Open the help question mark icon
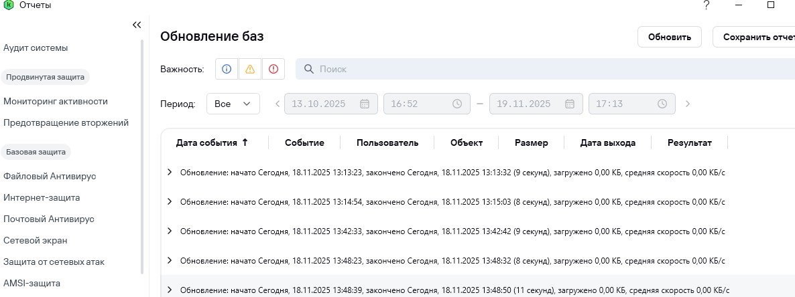Viewport: 795px width, 297px height. point(706,5)
